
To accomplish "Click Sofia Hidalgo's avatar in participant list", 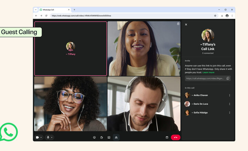I will [x=187, y=112].
